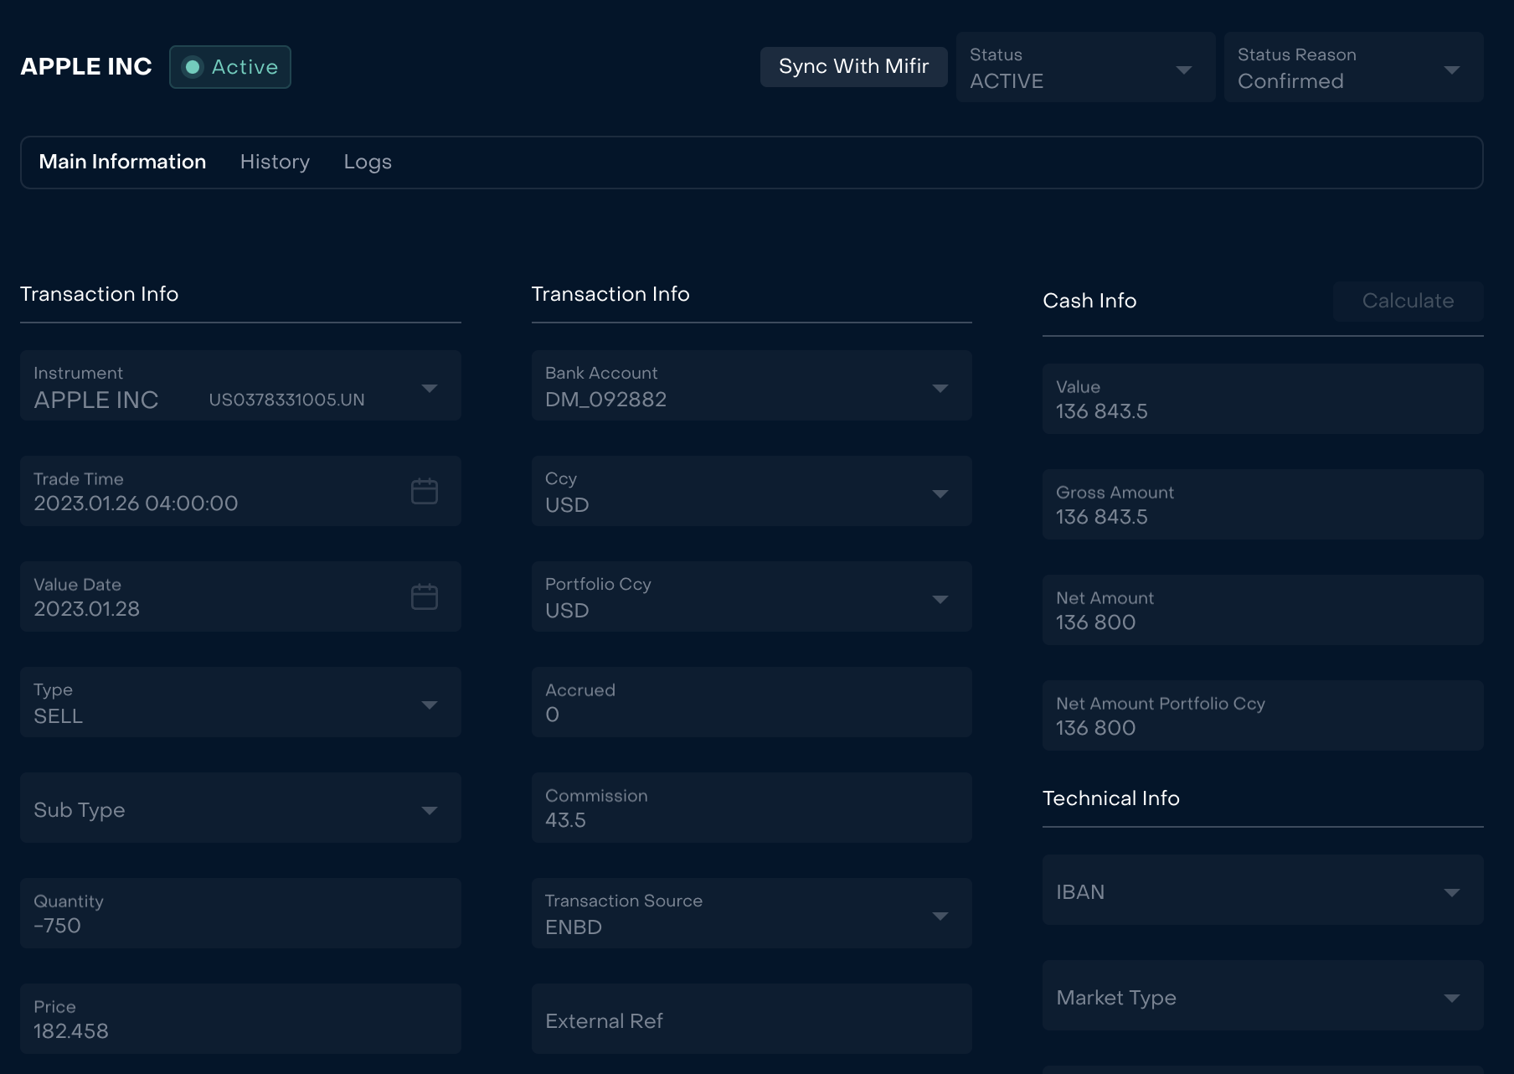Open the Status Reason dropdown
1514x1074 pixels.
click(1354, 67)
